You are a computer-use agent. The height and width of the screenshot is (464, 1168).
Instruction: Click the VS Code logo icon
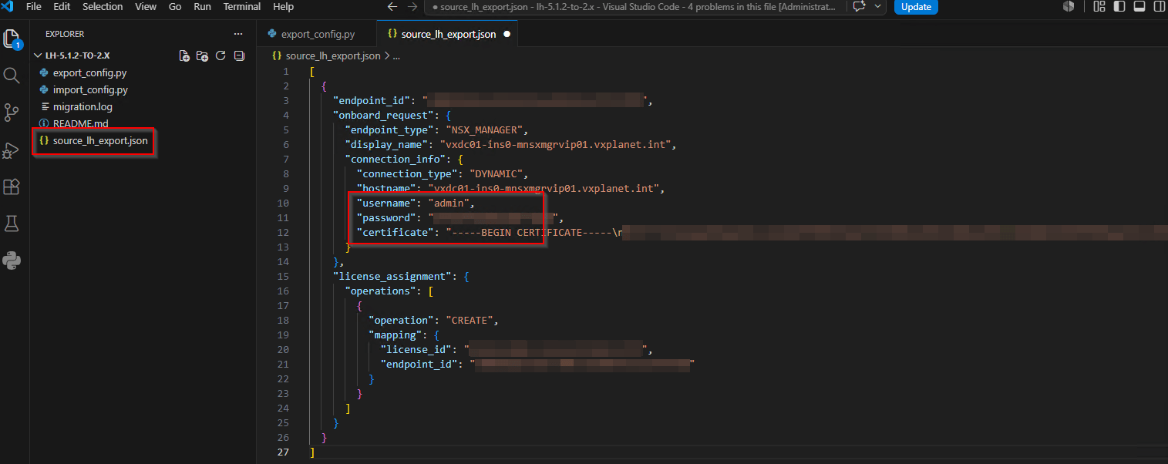coord(8,7)
